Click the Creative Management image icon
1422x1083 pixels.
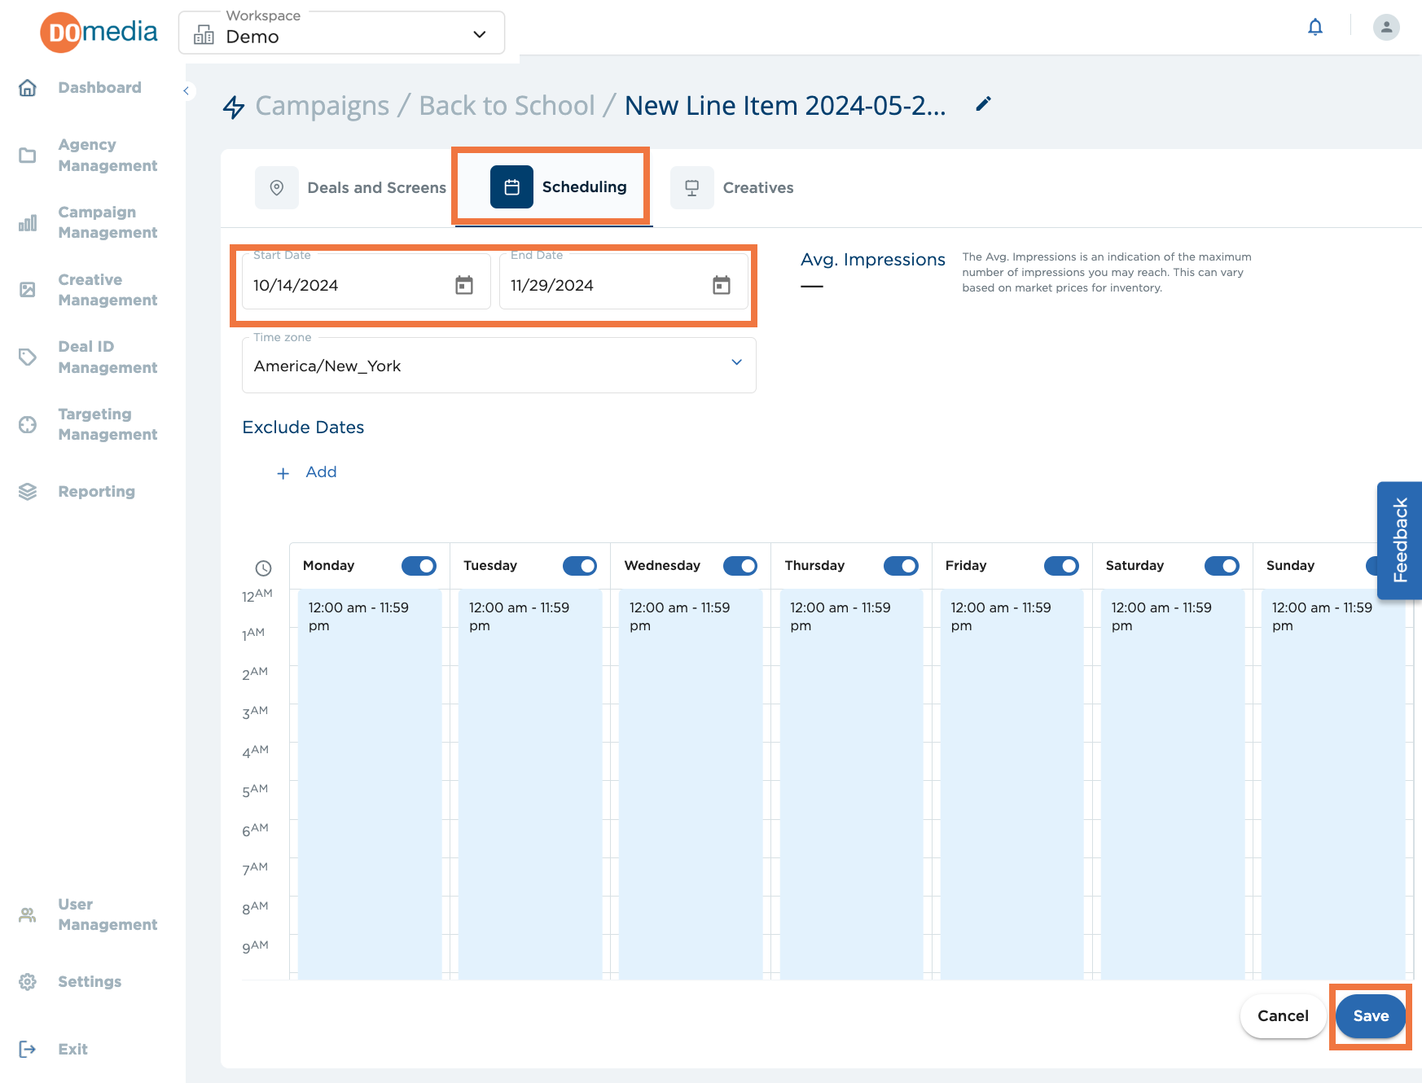[x=28, y=290]
